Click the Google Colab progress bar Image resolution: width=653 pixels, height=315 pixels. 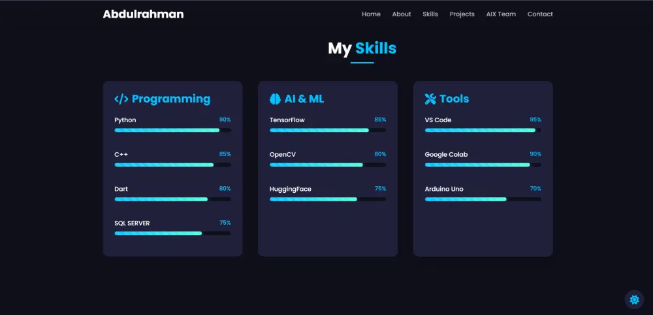click(483, 165)
